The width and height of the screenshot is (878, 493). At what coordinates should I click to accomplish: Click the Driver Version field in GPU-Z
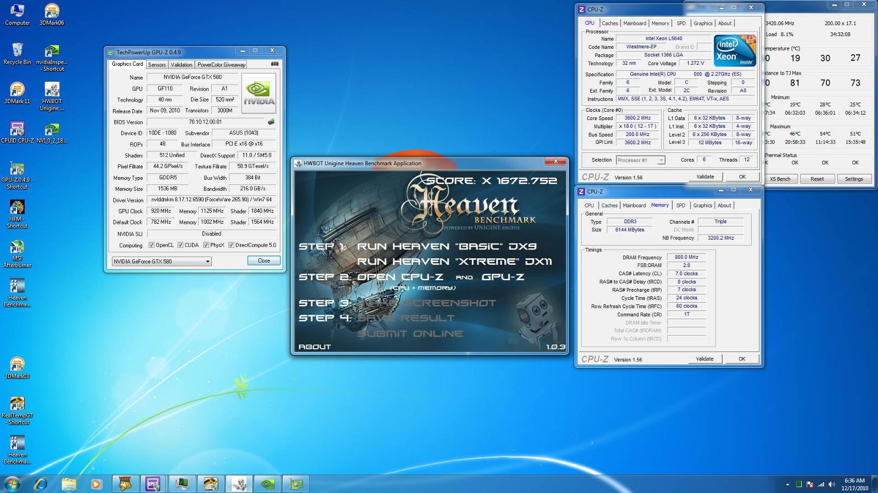pyautogui.click(x=211, y=200)
